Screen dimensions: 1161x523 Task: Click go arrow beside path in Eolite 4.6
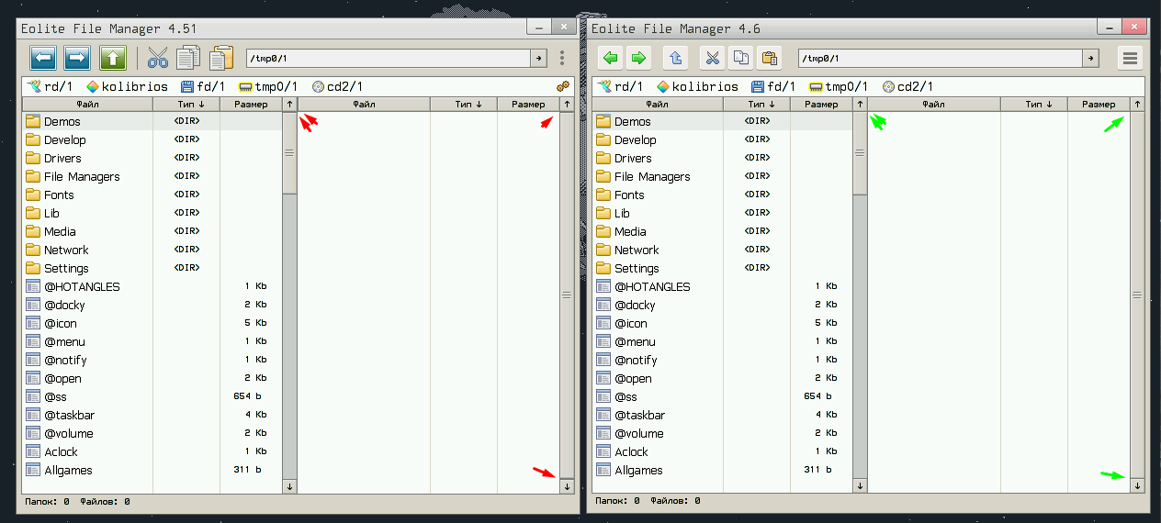1090,59
